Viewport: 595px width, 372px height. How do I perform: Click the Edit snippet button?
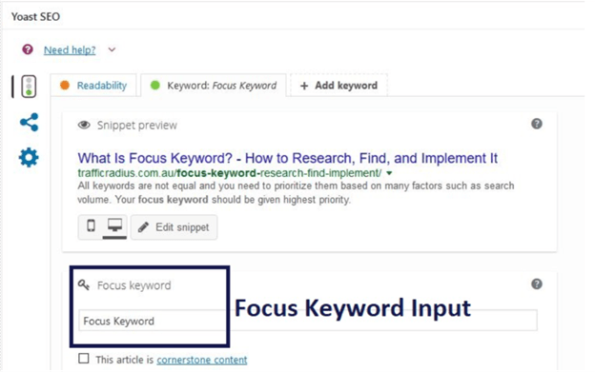(x=174, y=227)
